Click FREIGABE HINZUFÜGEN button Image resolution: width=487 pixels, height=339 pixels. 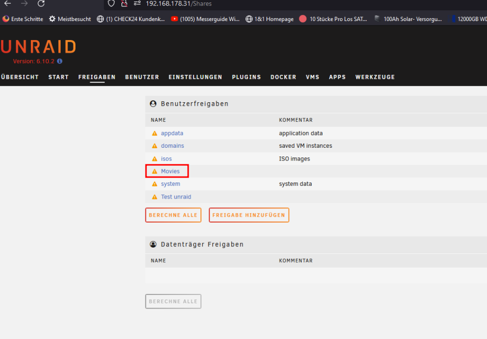point(249,215)
